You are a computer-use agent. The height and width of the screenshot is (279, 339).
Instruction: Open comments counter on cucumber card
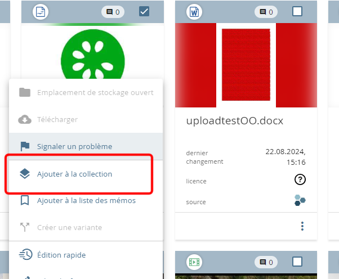click(113, 12)
